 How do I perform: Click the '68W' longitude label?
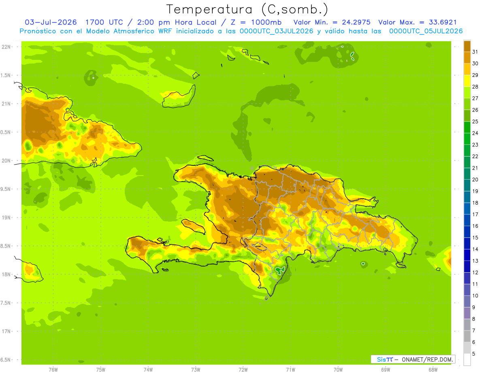click(x=433, y=370)
